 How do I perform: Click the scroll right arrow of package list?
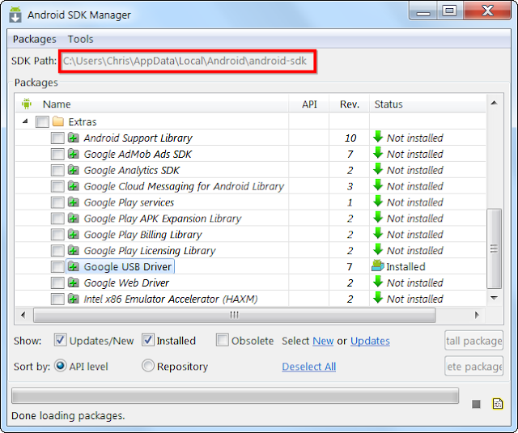pos(477,315)
